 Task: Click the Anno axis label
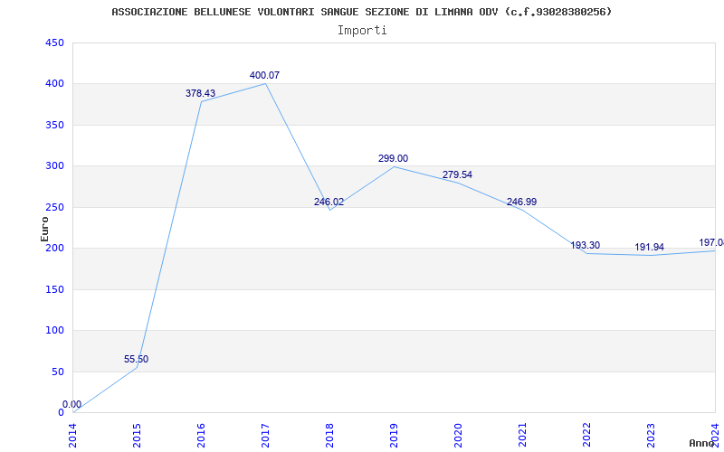(x=702, y=443)
